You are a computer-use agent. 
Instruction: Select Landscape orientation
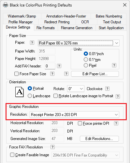[x=30, y=96]
